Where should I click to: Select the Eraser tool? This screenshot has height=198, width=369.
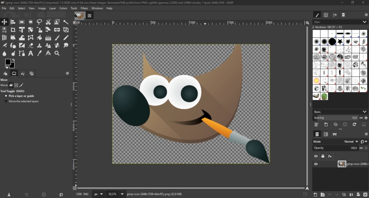[x=31, y=45]
